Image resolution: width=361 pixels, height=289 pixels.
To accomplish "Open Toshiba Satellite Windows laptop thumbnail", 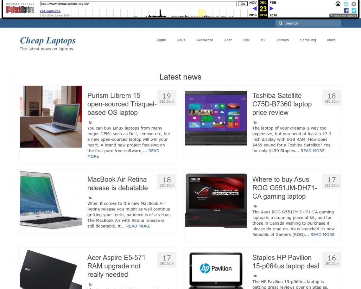I will point(216,118).
